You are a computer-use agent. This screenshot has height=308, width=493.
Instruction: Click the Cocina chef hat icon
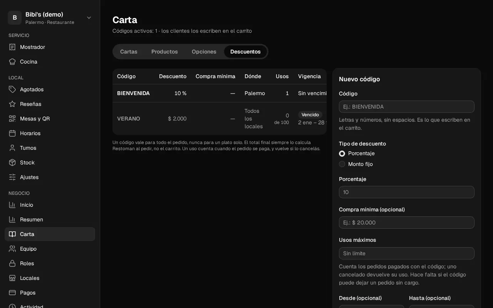click(x=12, y=62)
